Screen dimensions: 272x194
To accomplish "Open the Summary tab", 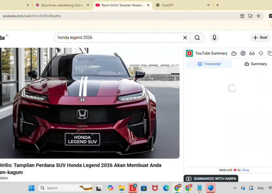I will (x=256, y=64).
